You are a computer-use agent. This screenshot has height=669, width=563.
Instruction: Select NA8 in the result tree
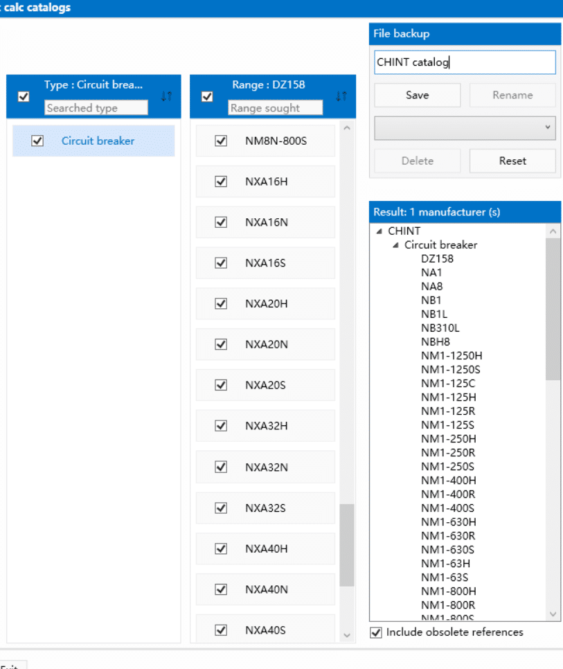point(432,287)
